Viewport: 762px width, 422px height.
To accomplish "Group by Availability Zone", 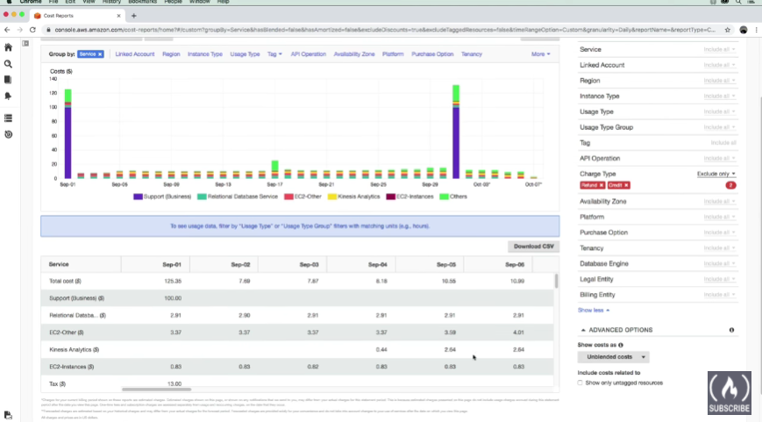I will 353,54.
